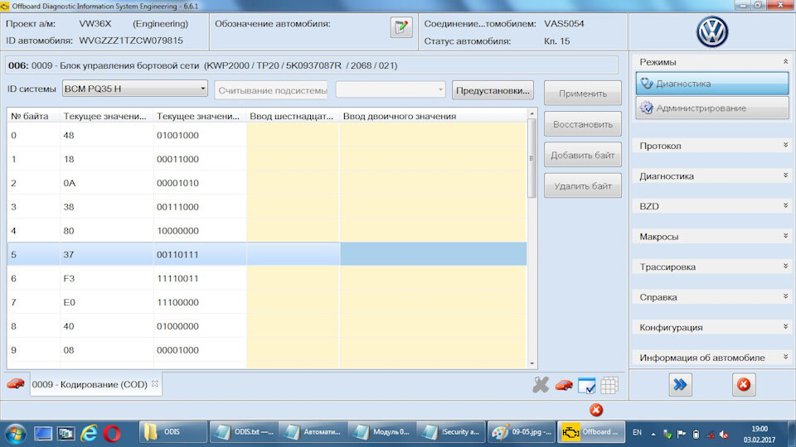Screen dimensions: 796x447
Task: Click the Предустановки... button
Action: (x=493, y=90)
